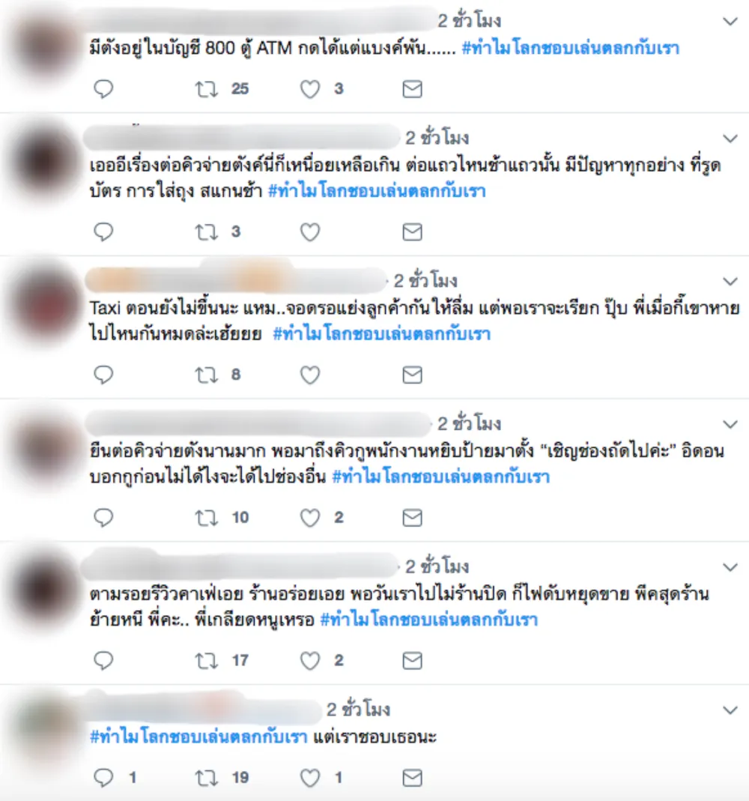
Task: Open the timestamp of the first tweet
Action: [469, 21]
